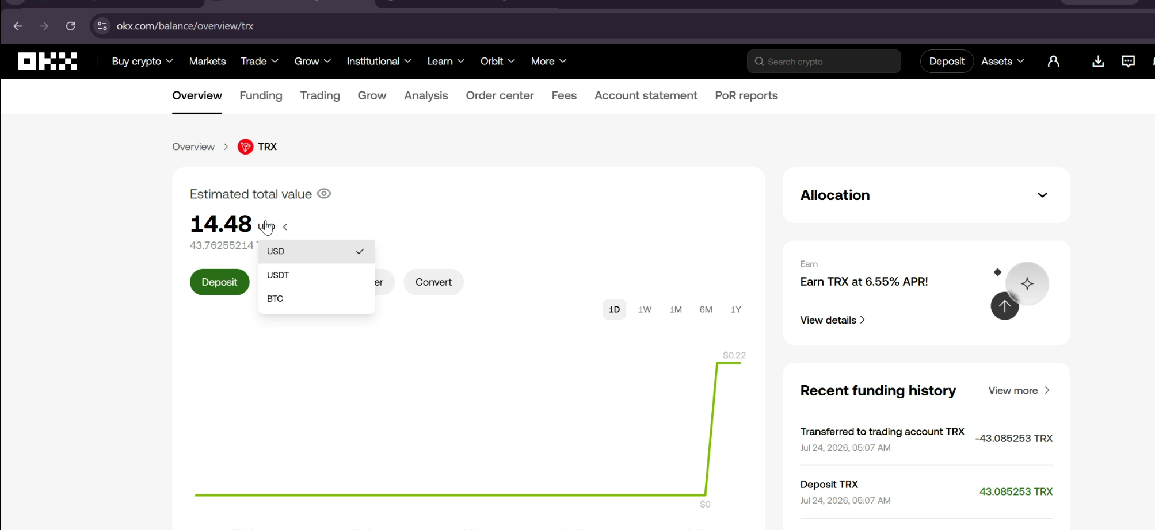Switch chart to 6M range
This screenshot has width=1155, height=530.
point(706,309)
